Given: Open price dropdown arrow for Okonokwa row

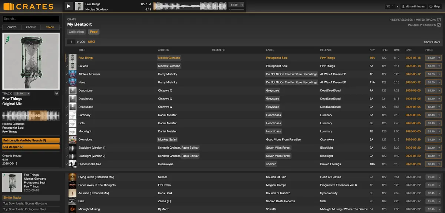Looking at the screenshot, I should tap(439, 139).
